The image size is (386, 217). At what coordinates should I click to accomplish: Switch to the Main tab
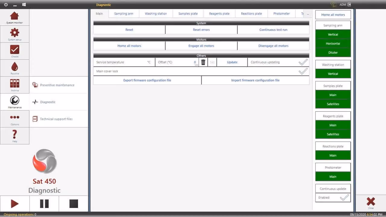[99, 14]
